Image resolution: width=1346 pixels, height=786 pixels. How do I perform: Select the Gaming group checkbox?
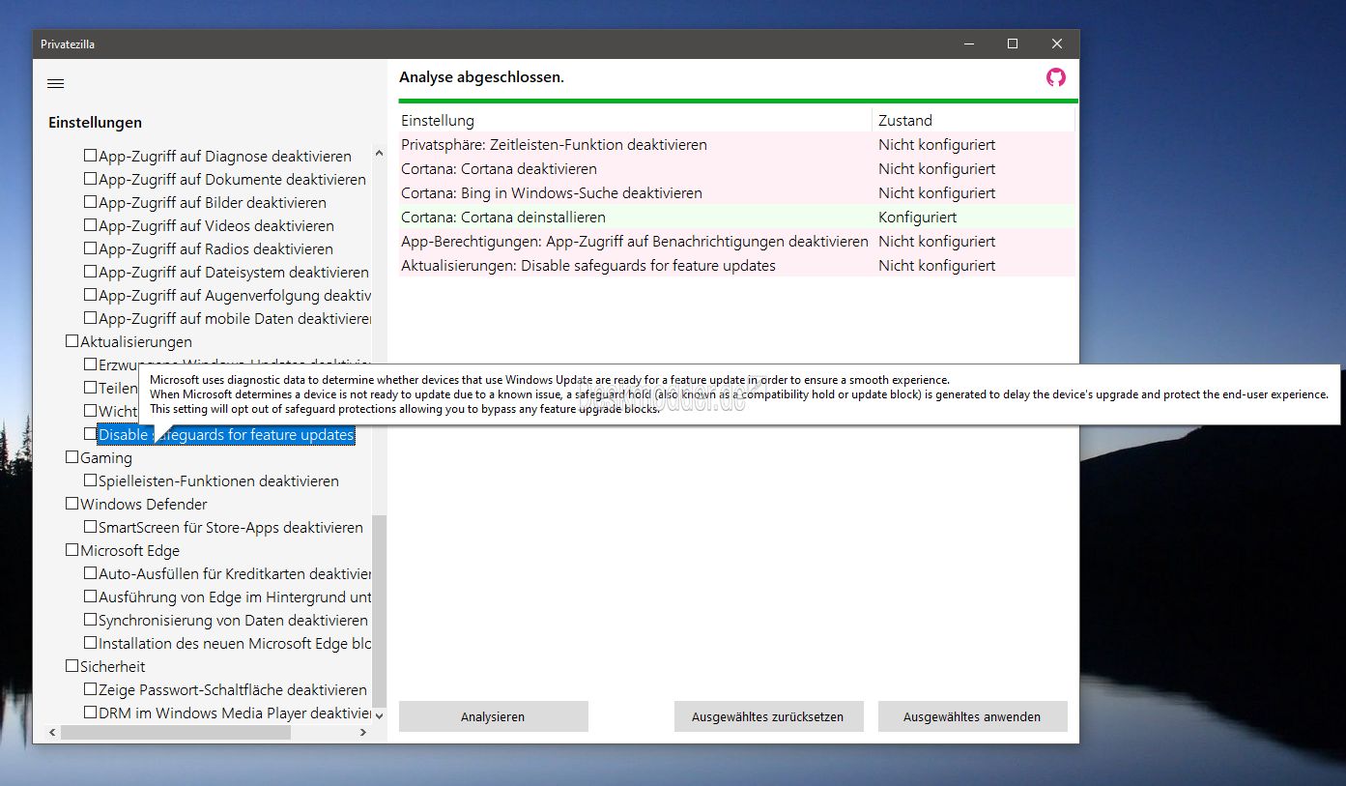pyautogui.click(x=72, y=456)
